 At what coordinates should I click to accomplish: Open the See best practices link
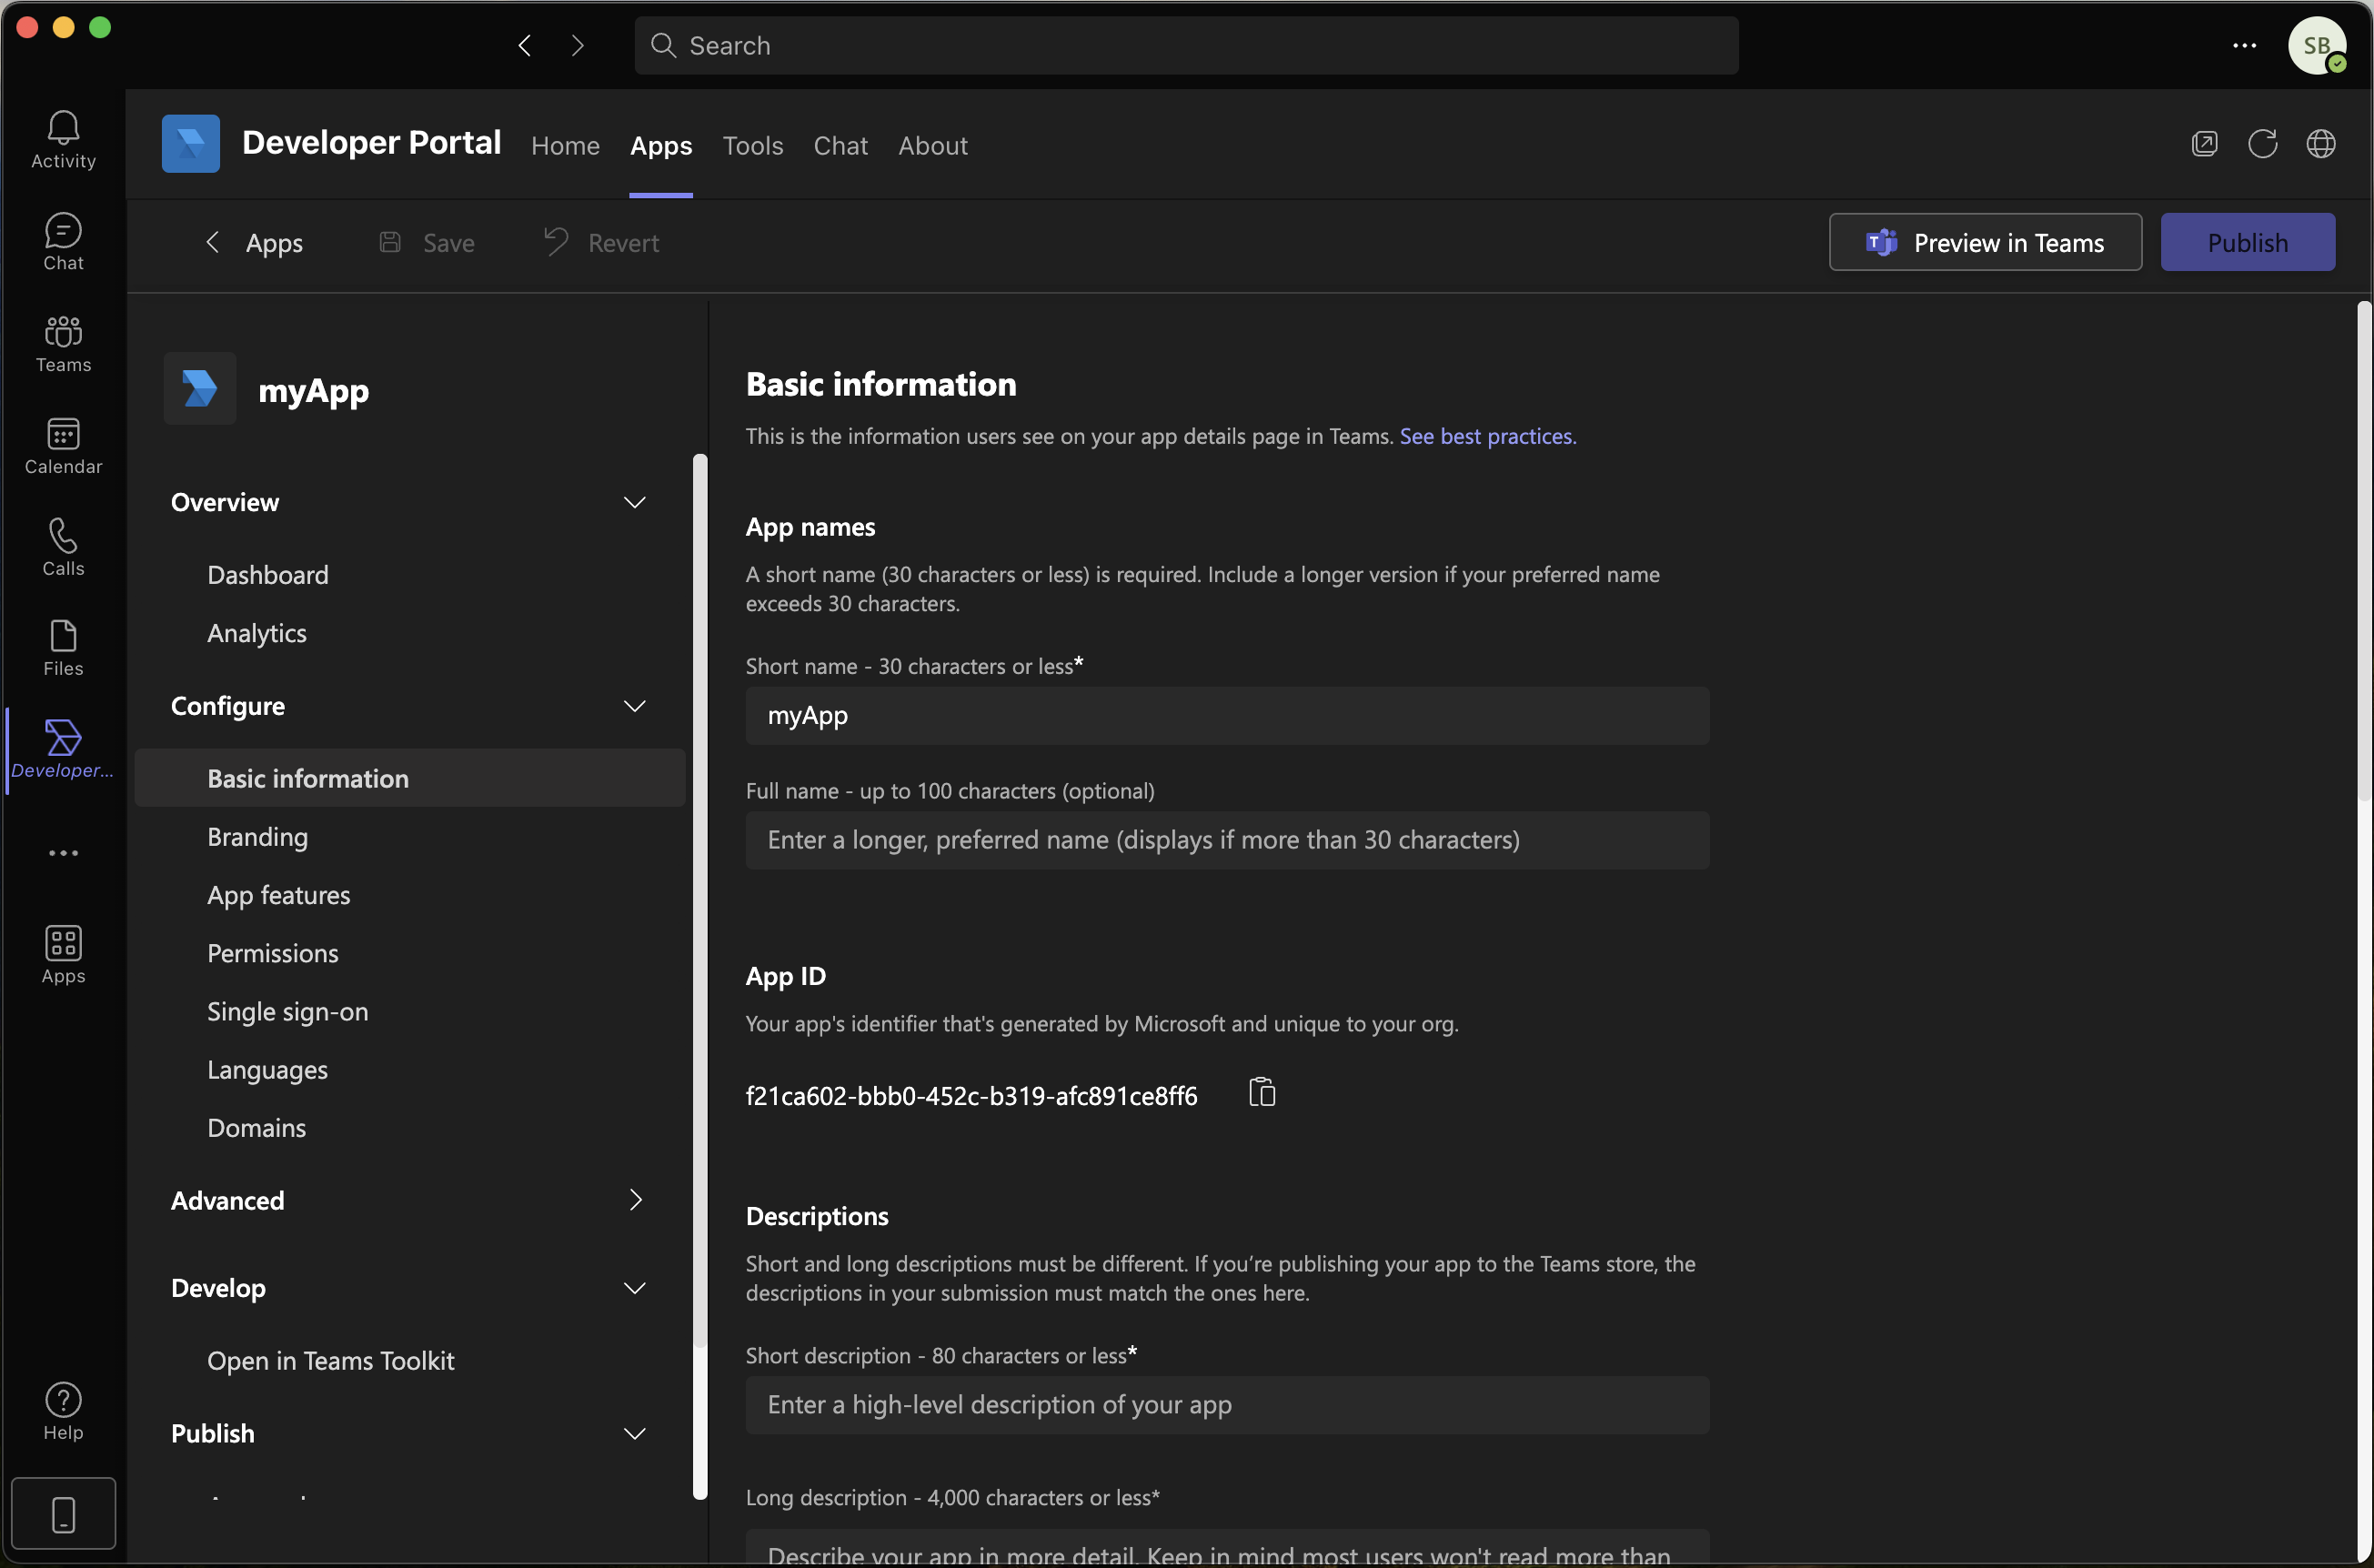tap(1487, 436)
